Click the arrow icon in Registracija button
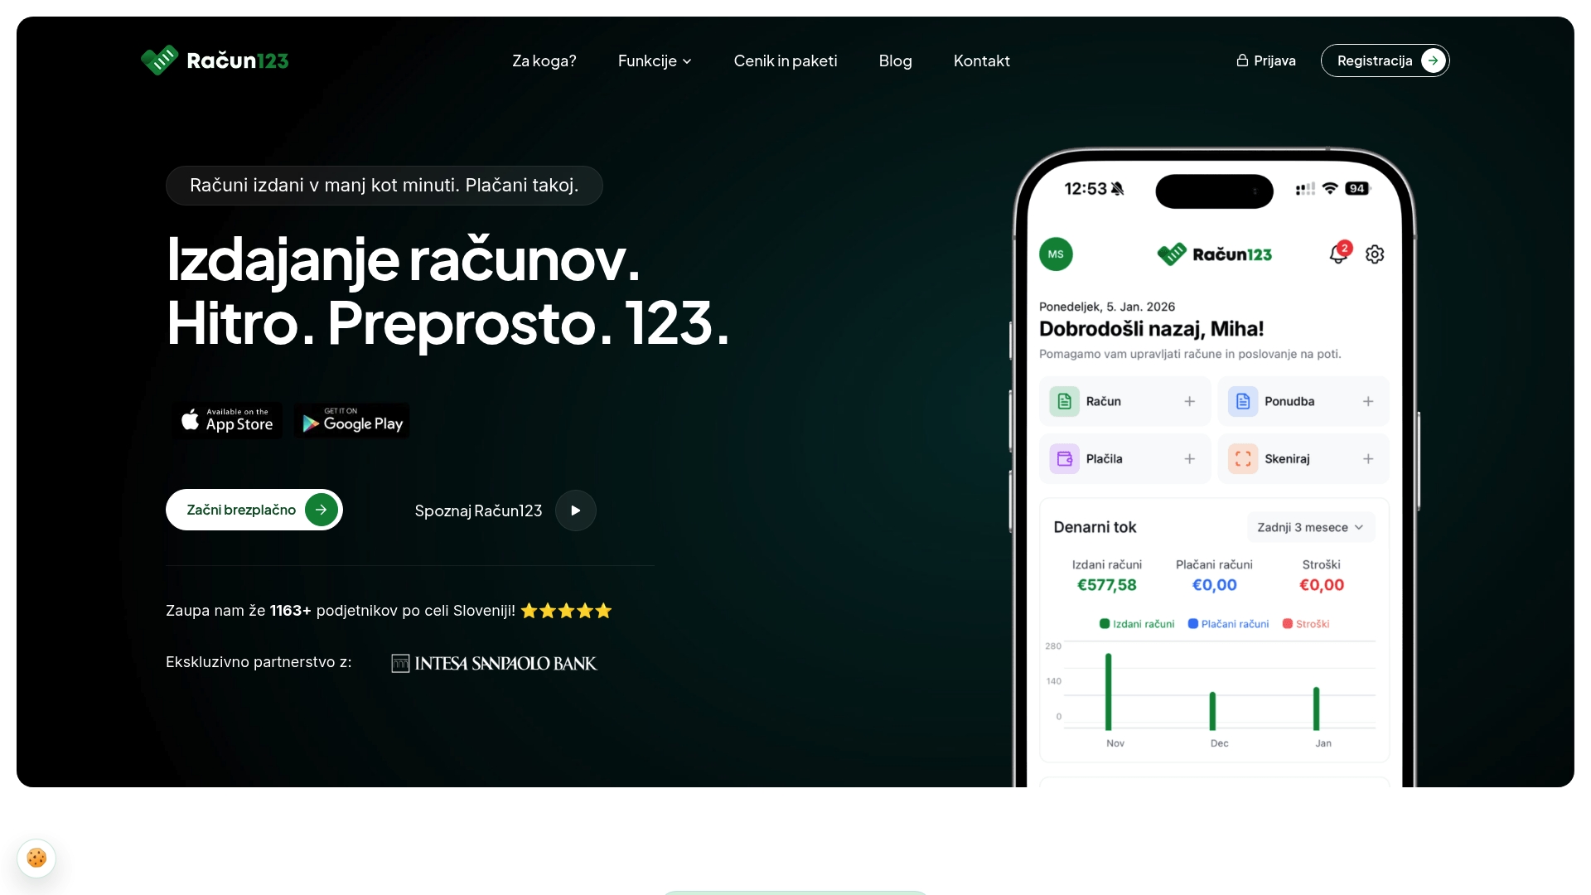This screenshot has height=895, width=1591. pos(1433,60)
